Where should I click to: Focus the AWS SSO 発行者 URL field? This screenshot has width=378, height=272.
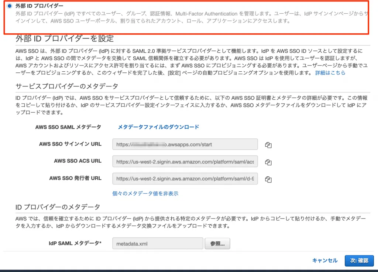[x=185, y=178]
